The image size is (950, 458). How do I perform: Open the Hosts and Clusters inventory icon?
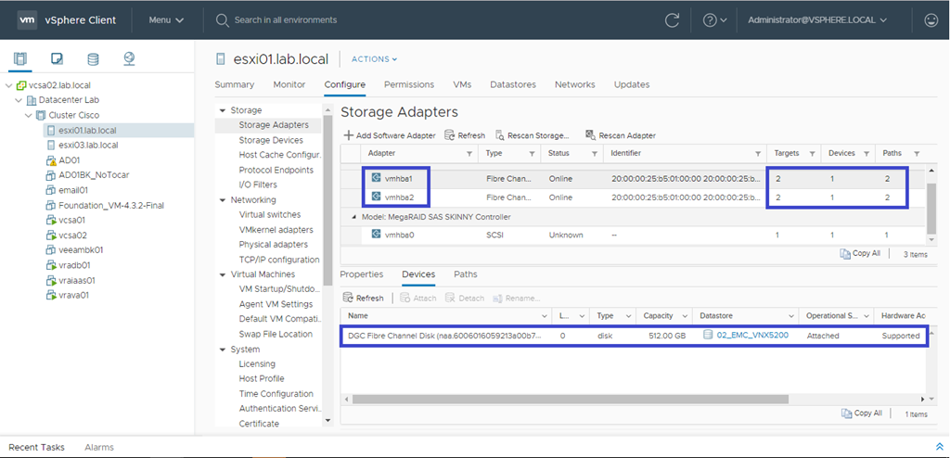[21, 59]
